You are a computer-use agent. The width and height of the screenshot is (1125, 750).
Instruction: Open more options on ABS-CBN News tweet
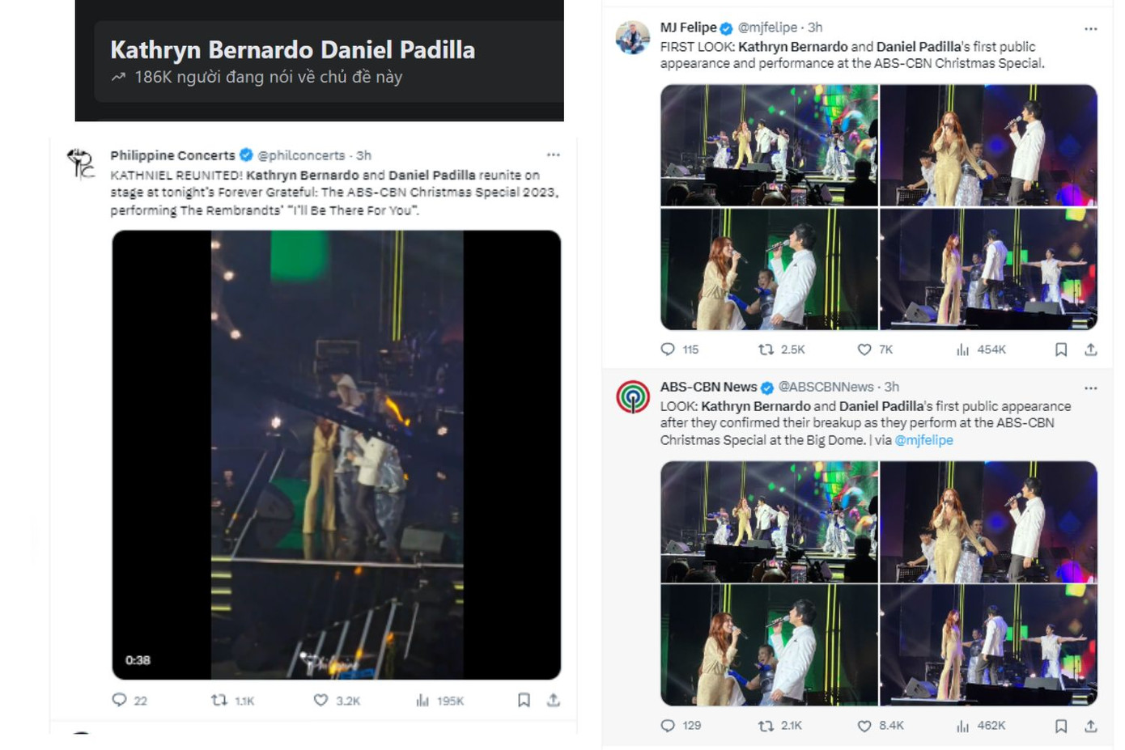pos(1090,388)
